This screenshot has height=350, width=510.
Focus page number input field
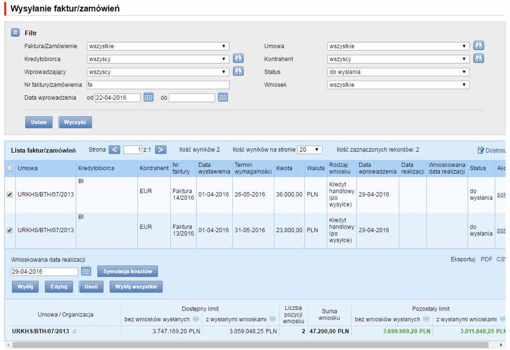(x=133, y=150)
